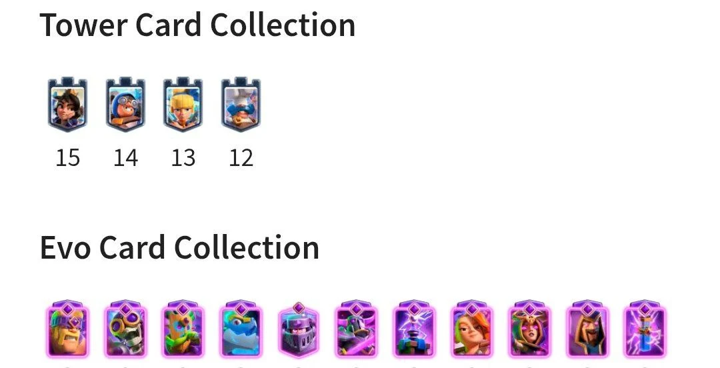The height and width of the screenshot is (368, 720).
Task: Select the evolved Wall Breakers card
Action: (125, 329)
